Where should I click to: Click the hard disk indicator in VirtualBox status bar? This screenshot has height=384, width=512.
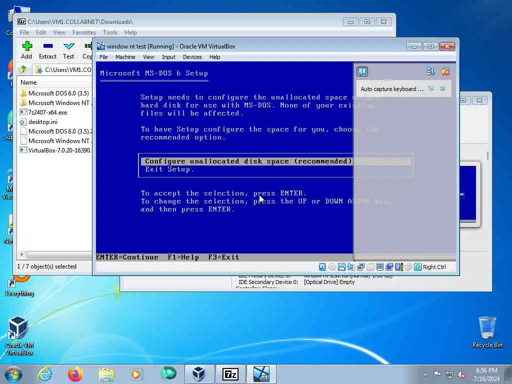pos(322,267)
